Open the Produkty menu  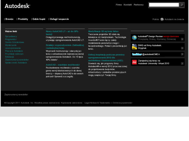23,19
